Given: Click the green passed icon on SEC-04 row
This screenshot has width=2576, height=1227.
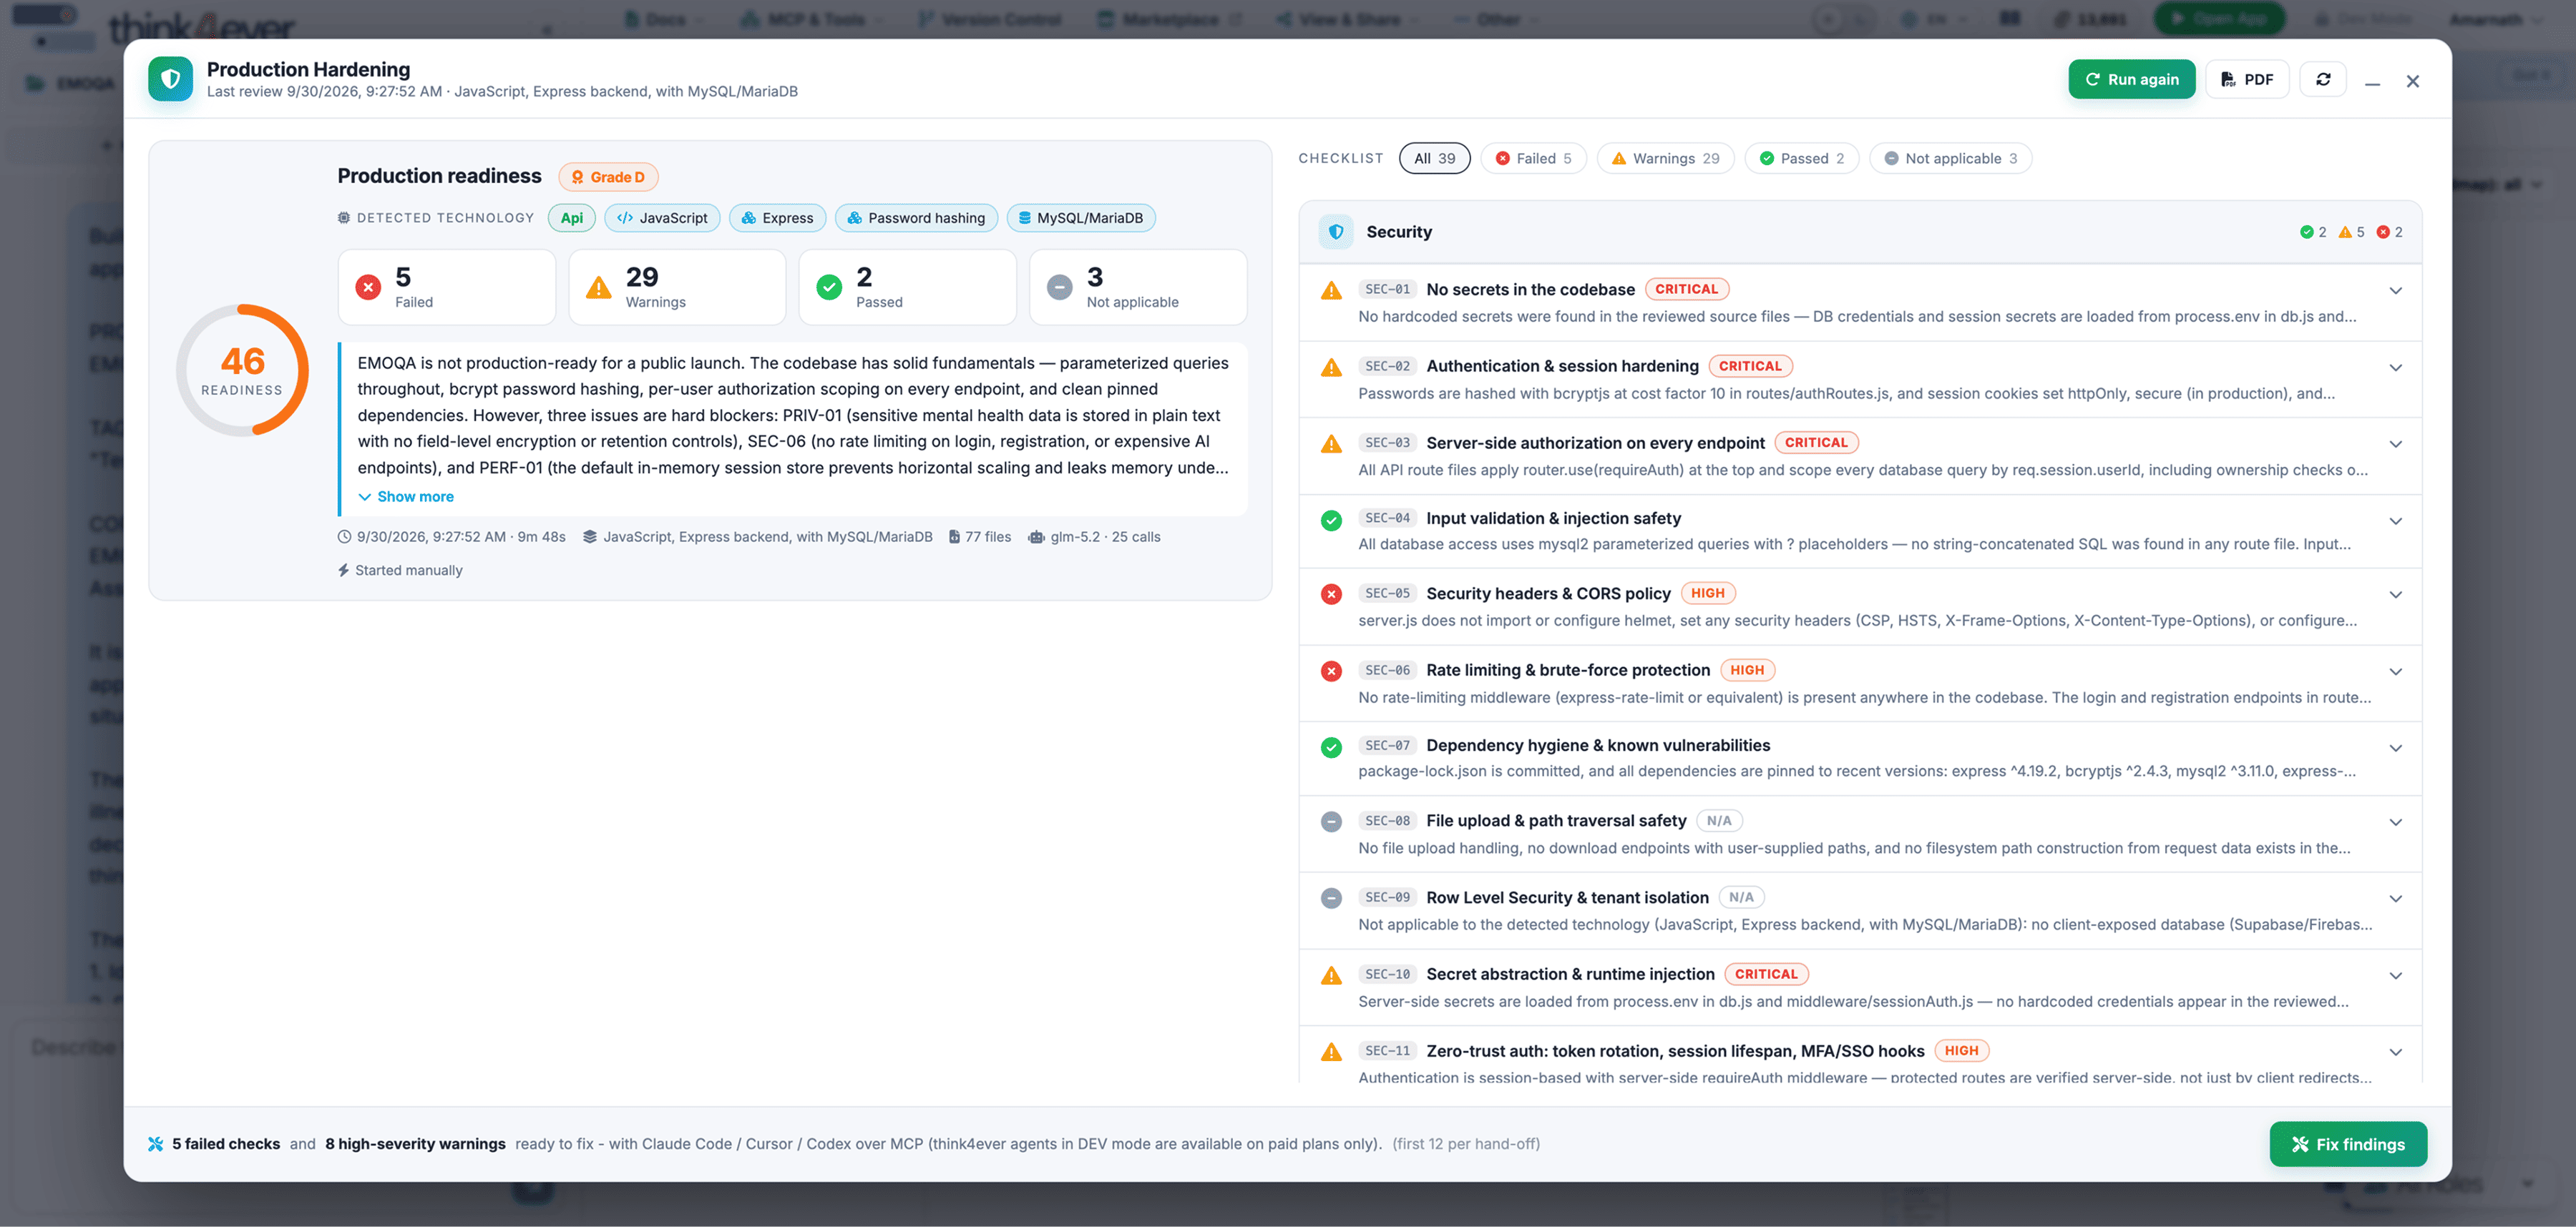Looking at the screenshot, I should (x=1331, y=521).
